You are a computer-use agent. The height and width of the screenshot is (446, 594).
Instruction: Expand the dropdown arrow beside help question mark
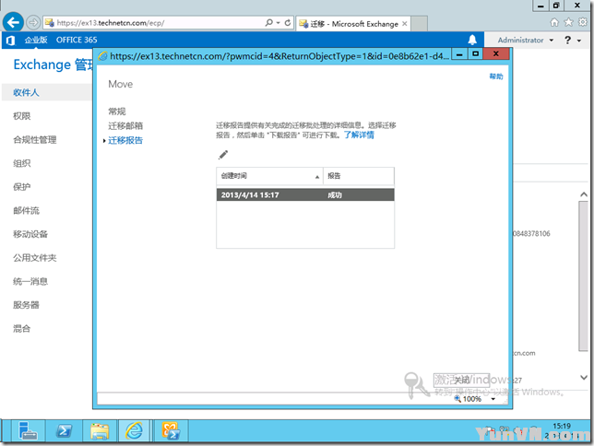pyautogui.click(x=579, y=41)
